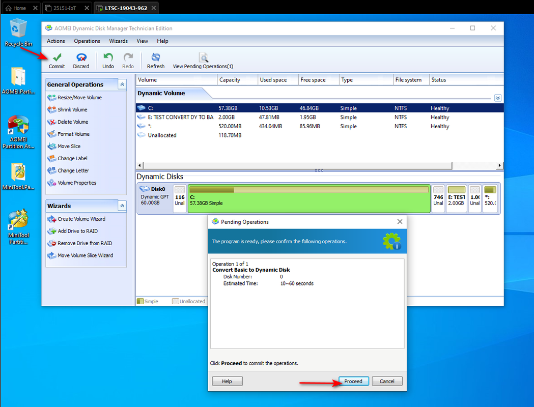Select the Unallocated 118.70MB row
Viewport: 534px width, 407px height.
click(x=320, y=135)
